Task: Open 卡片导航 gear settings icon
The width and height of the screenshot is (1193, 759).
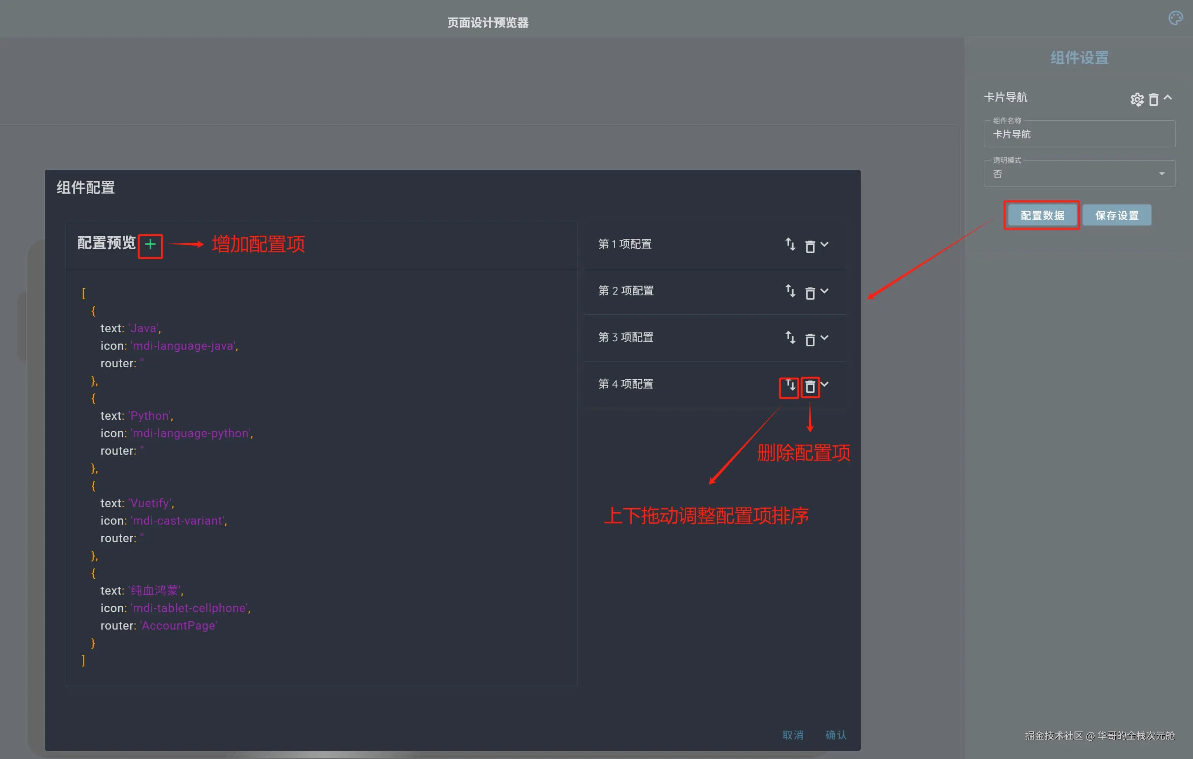Action: pyautogui.click(x=1137, y=99)
